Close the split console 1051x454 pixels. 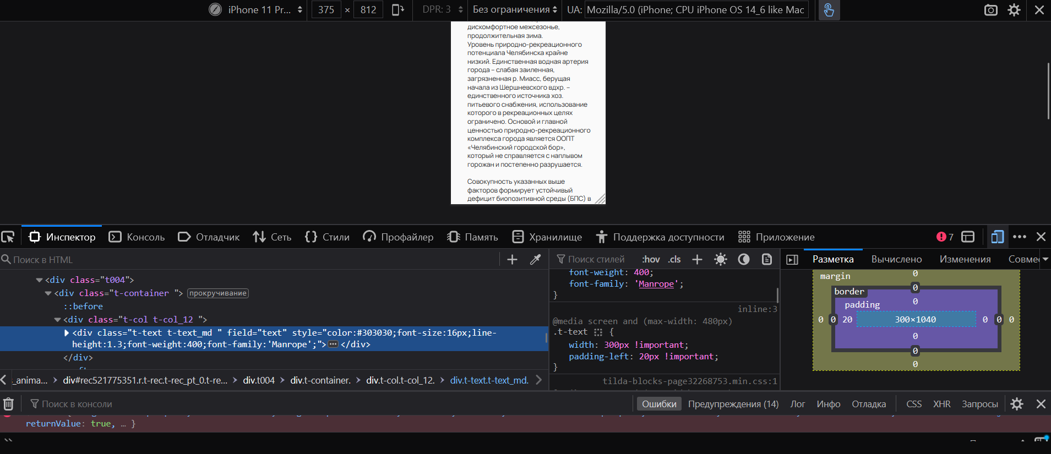click(1041, 404)
